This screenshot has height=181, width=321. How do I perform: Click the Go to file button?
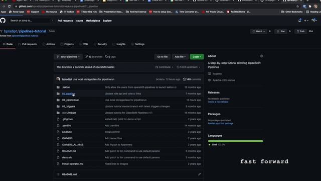pyautogui.click(x=163, y=57)
